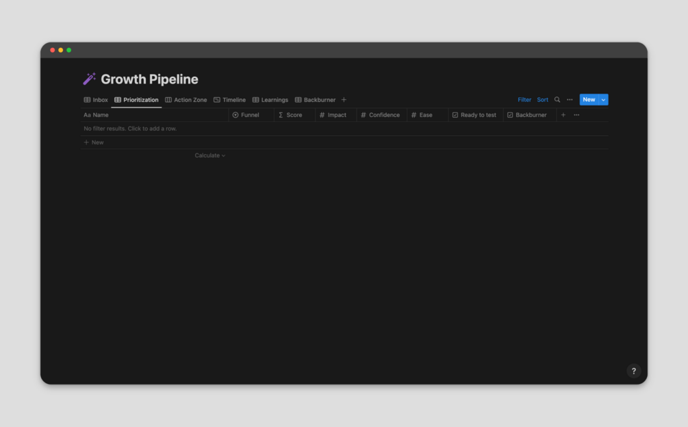Open the view options ellipsis menu

[x=570, y=100]
